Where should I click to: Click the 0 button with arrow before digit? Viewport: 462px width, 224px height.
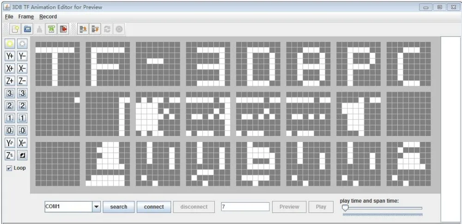(x=22, y=130)
